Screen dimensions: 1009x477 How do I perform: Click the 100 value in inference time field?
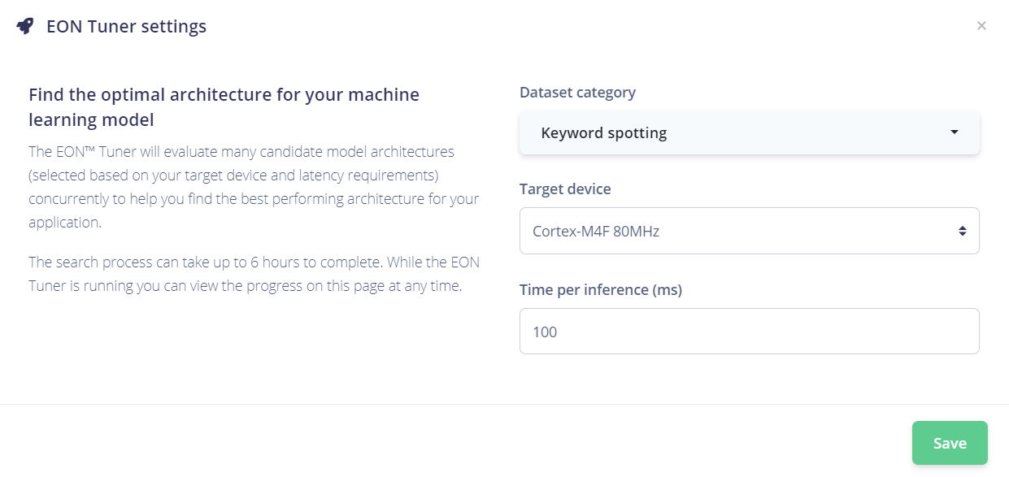coord(545,332)
